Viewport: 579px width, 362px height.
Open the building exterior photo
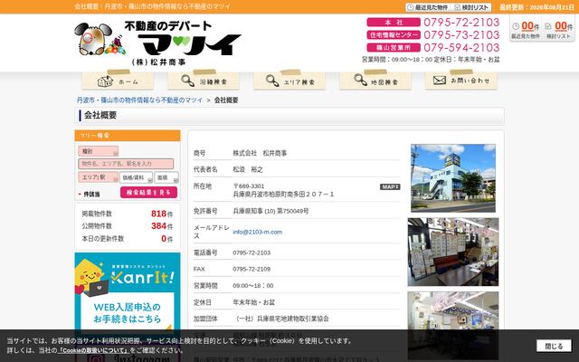pyautogui.click(x=453, y=178)
